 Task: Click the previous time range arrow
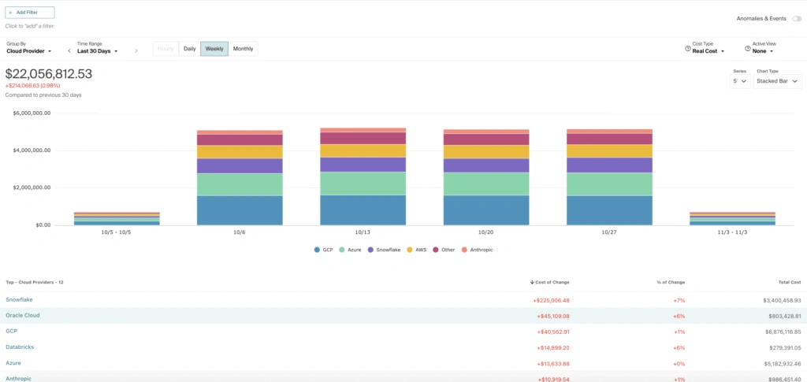coord(69,51)
